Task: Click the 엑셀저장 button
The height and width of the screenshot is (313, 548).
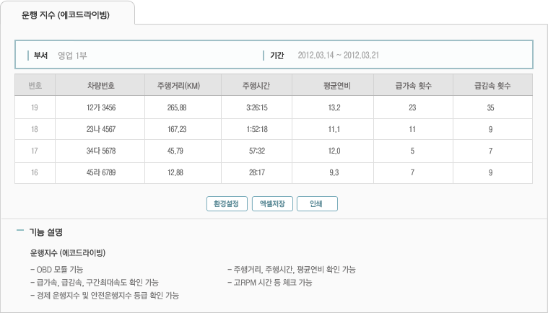Action: (x=272, y=203)
